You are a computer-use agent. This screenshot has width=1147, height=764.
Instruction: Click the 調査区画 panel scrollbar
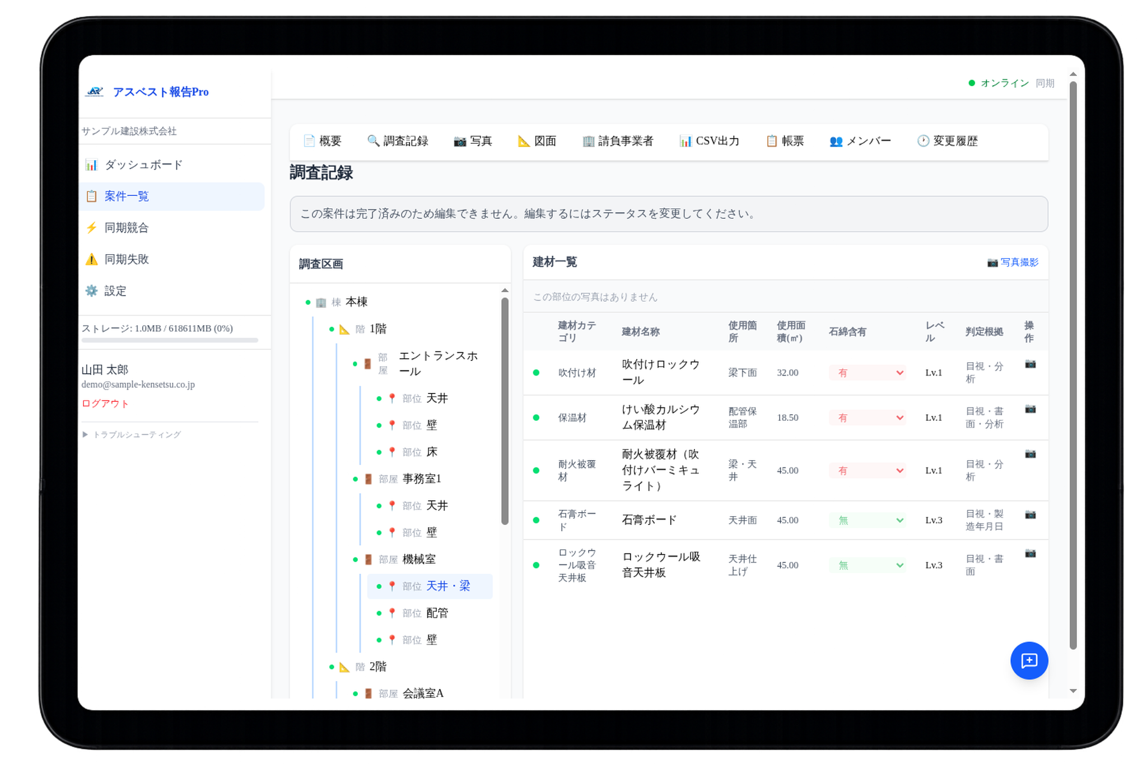pos(505,411)
